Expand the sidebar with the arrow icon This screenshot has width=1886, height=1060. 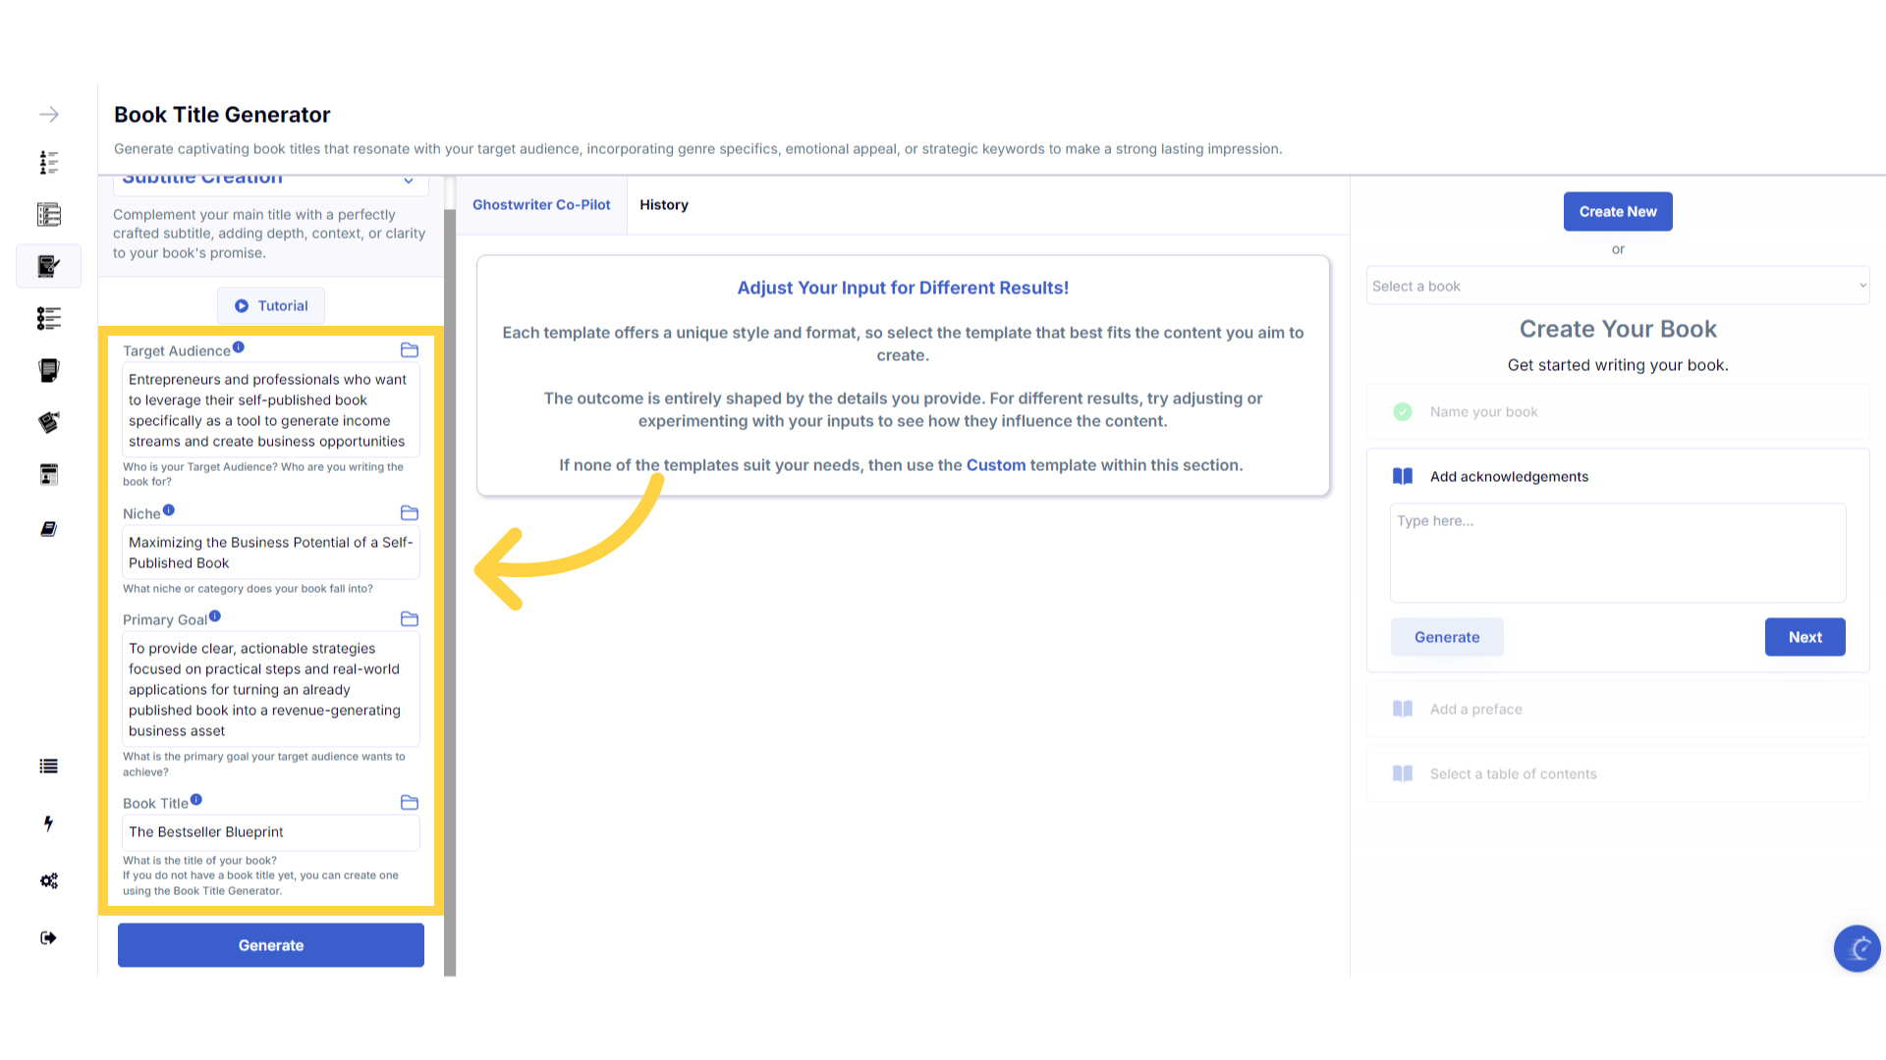coord(49,115)
